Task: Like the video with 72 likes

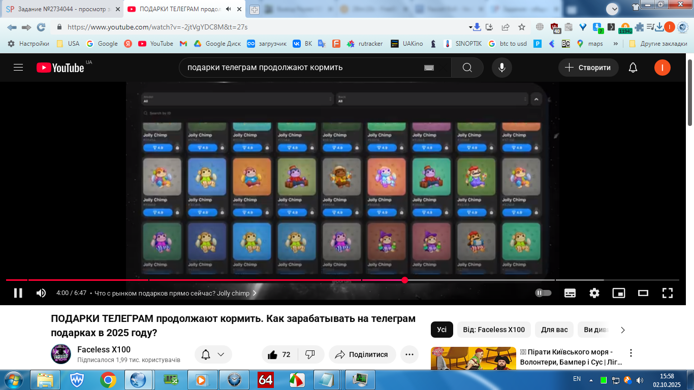Action: (279, 354)
